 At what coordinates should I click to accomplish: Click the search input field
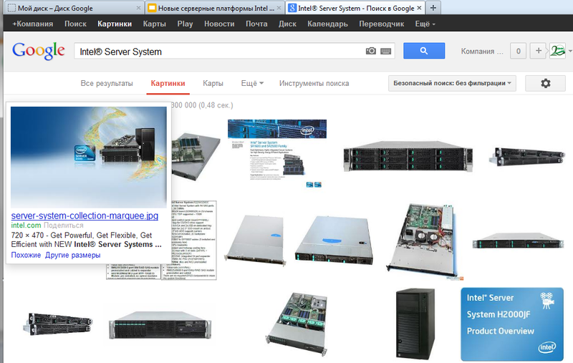[219, 52]
